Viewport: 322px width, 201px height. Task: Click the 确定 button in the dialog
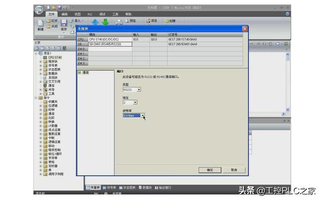pos(210,170)
